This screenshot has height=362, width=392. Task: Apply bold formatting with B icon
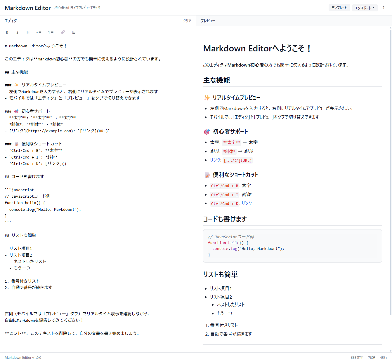[x=7, y=32]
